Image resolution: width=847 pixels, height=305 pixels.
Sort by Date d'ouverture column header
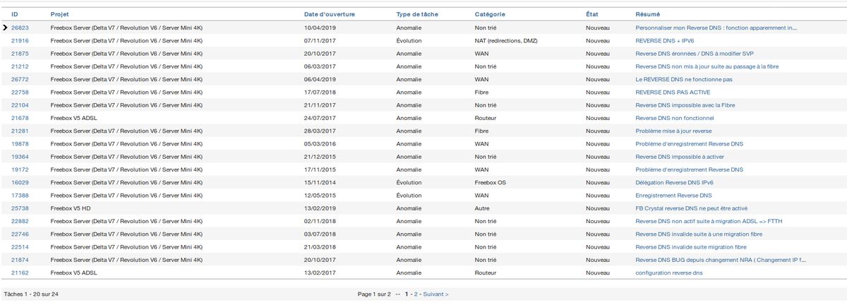click(x=329, y=14)
